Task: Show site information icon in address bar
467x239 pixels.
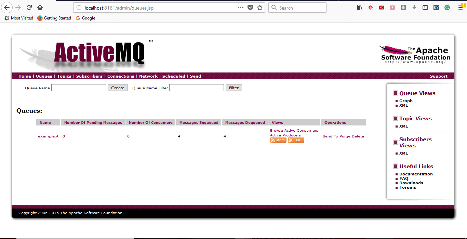Action: tap(79, 8)
